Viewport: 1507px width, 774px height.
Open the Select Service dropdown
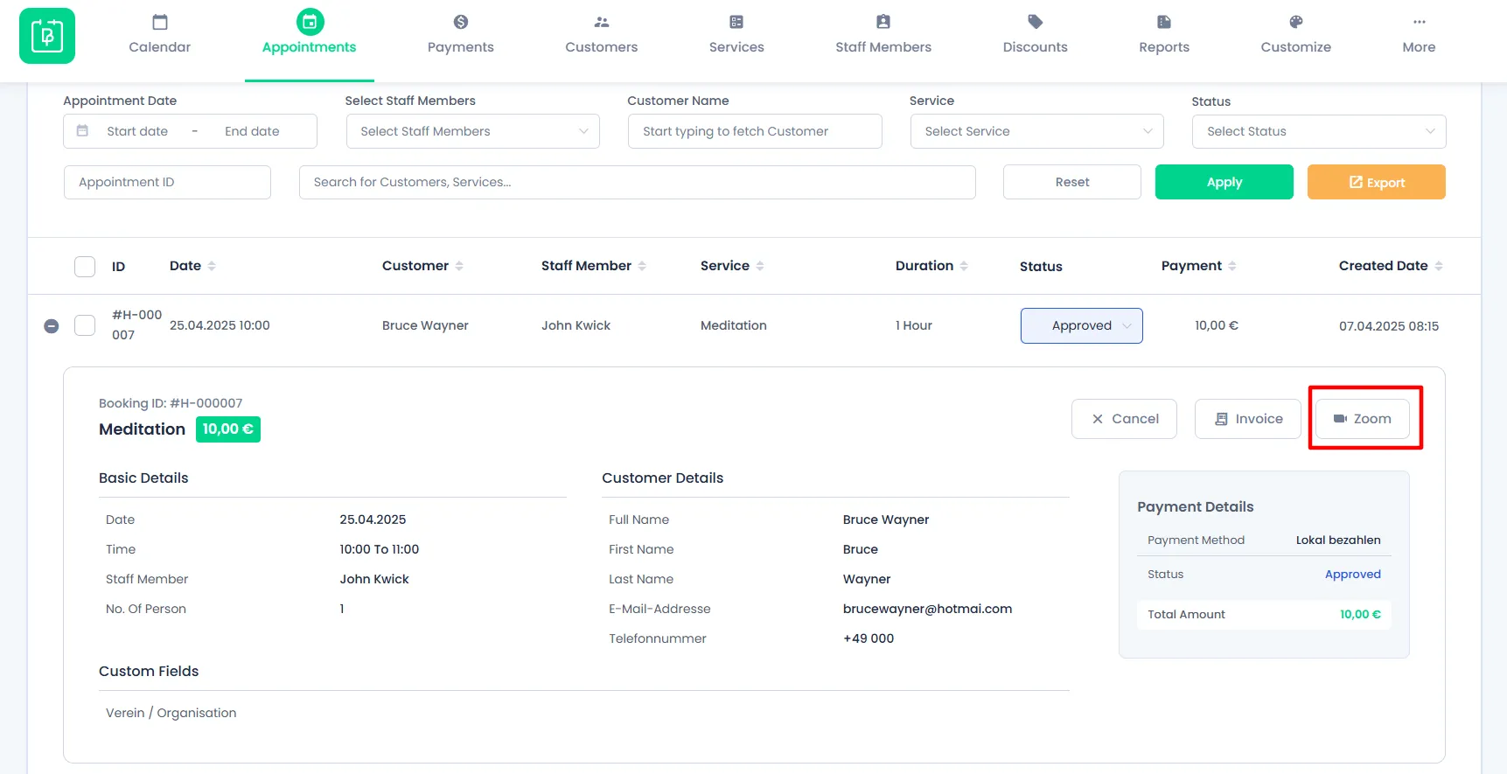click(x=1037, y=131)
